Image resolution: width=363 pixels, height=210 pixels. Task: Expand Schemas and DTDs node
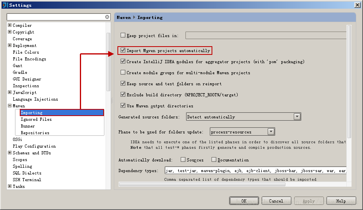pos(9,152)
